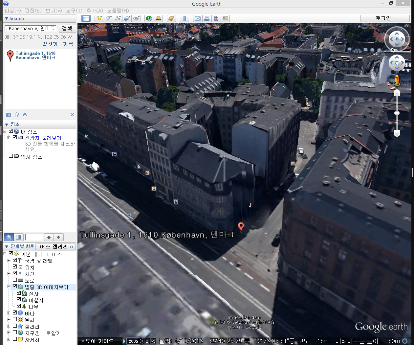Click the Print toolbar icon
The width and height of the screenshot is (414, 345).
point(207,18)
